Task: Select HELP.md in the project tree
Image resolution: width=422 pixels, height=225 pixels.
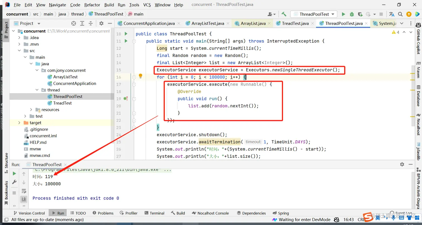Action: [38, 142]
